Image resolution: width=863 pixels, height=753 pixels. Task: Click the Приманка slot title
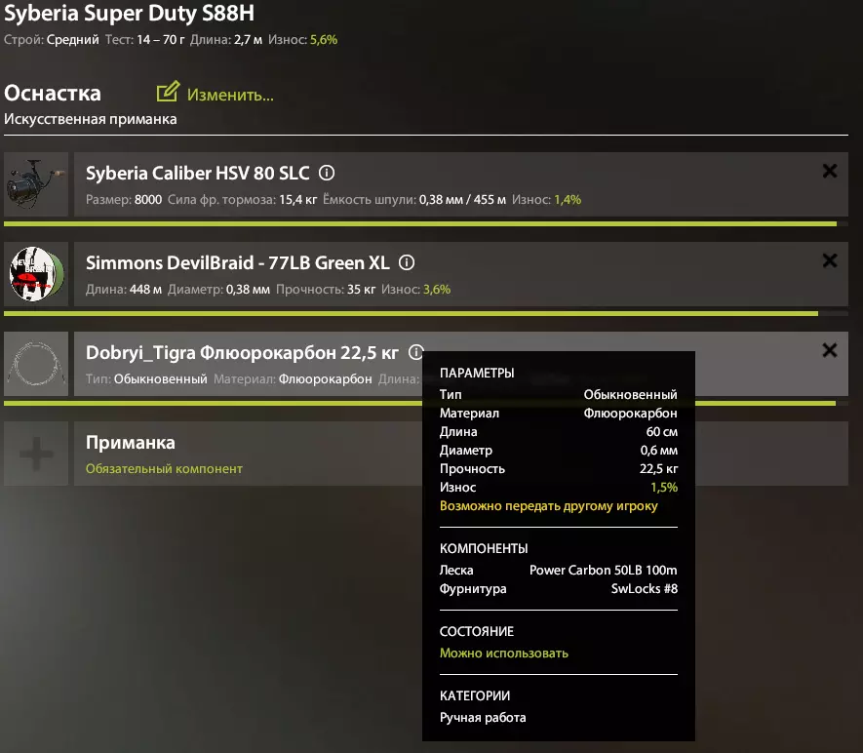pyautogui.click(x=131, y=443)
